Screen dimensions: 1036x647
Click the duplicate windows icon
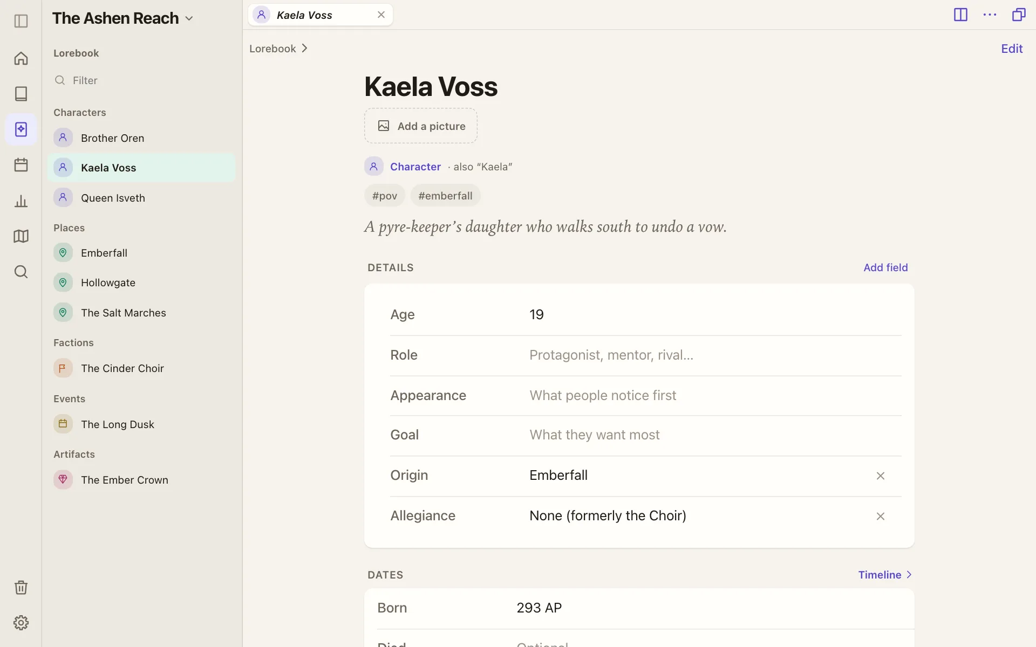pyautogui.click(x=1019, y=15)
